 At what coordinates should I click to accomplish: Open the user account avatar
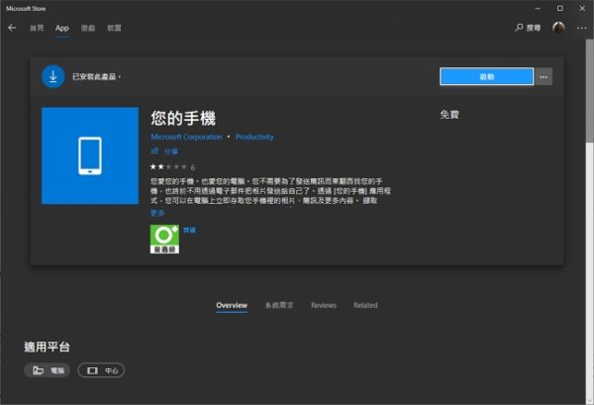(x=558, y=28)
